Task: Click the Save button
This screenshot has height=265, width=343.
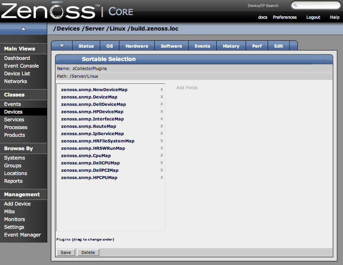Action: [66, 252]
